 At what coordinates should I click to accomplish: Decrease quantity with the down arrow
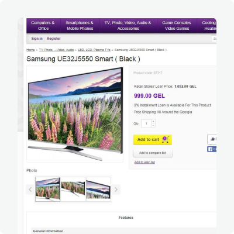point(153,125)
